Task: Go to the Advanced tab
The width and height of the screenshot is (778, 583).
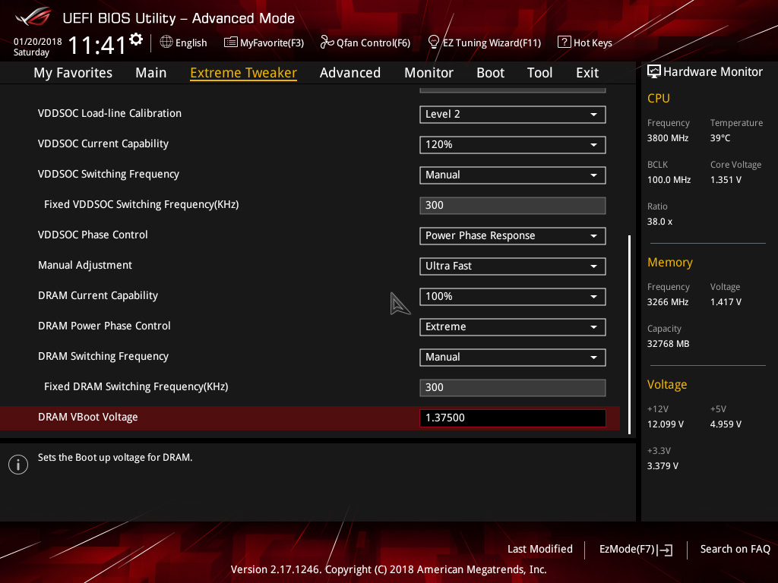Action: tap(350, 73)
